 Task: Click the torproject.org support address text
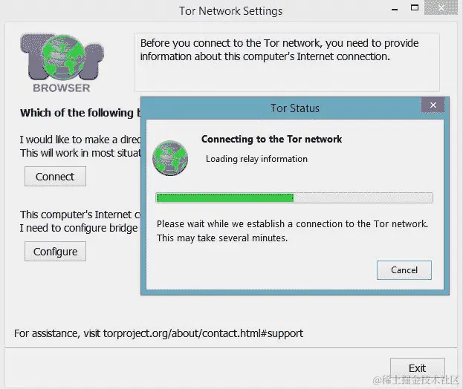coord(203,333)
